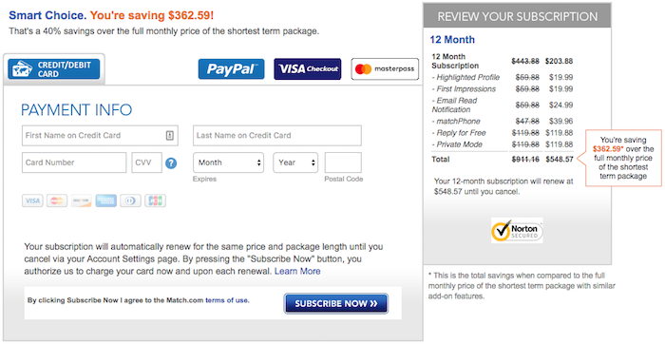
Task: Click the Subscribe Now button
Action: tap(336, 304)
